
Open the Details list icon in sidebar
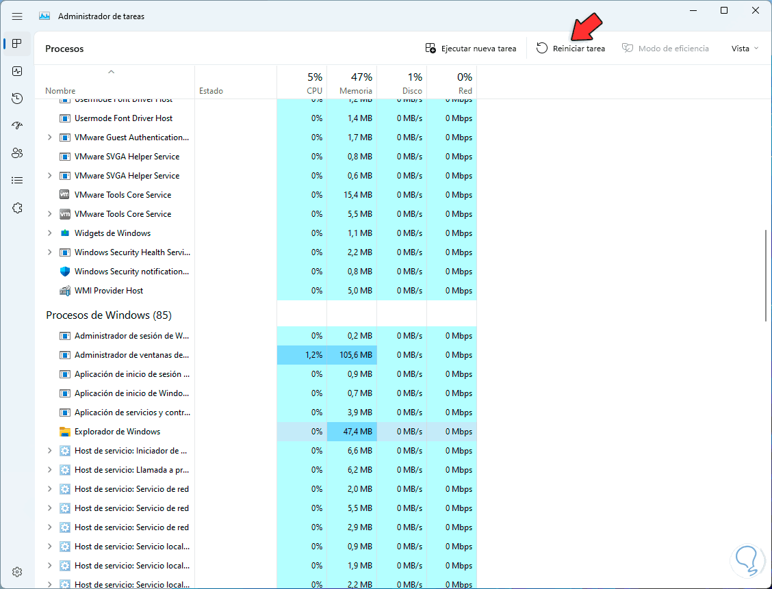tap(17, 180)
